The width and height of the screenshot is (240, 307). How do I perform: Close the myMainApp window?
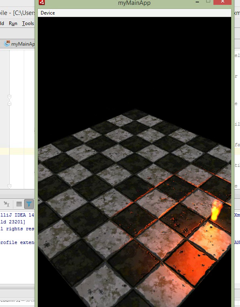(222, 2)
